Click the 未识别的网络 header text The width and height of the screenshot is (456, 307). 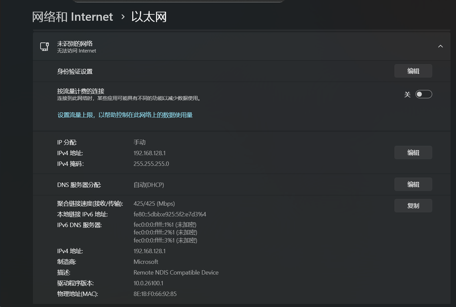[75, 44]
